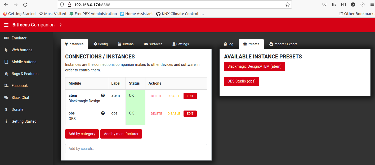Screen dimensions: 375x165
Task: Open help for the atem module
Action: coord(103,95)
